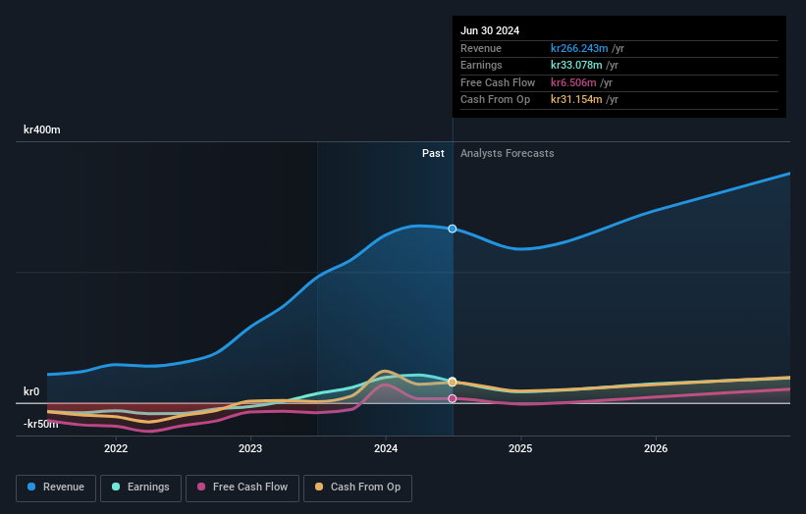Click the -kr50m y-axis label
The height and width of the screenshot is (514, 806).
(40, 424)
